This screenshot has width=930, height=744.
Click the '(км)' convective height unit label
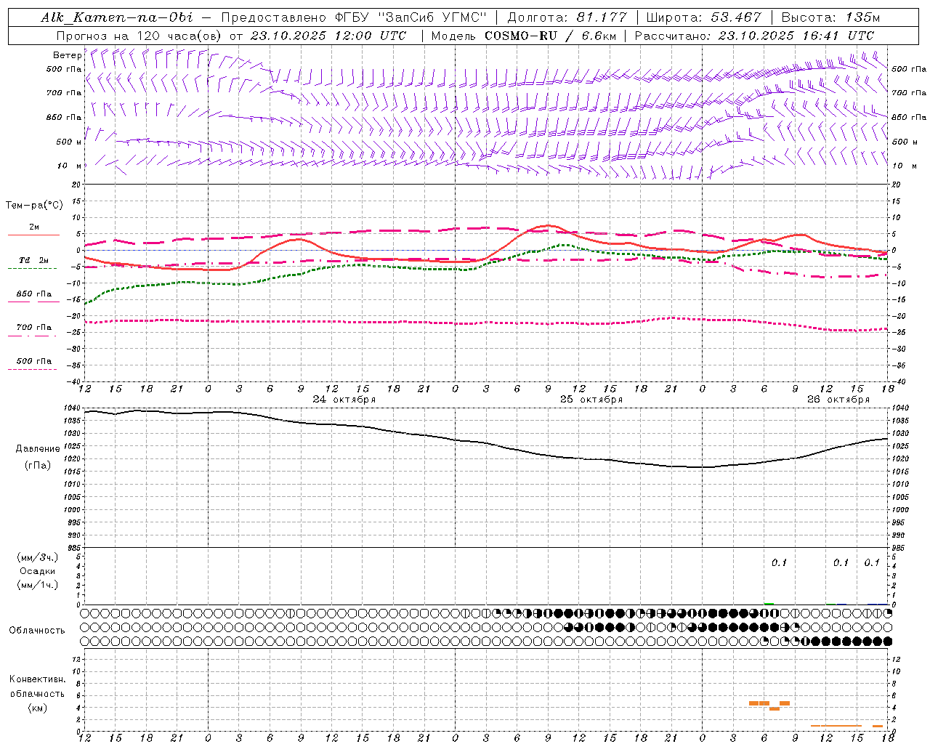(x=38, y=708)
